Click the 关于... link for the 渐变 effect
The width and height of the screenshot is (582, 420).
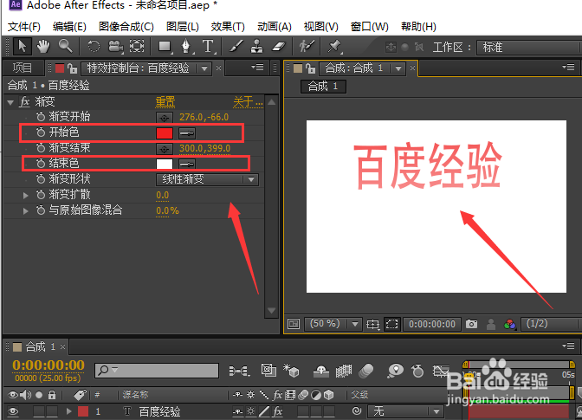tap(248, 101)
